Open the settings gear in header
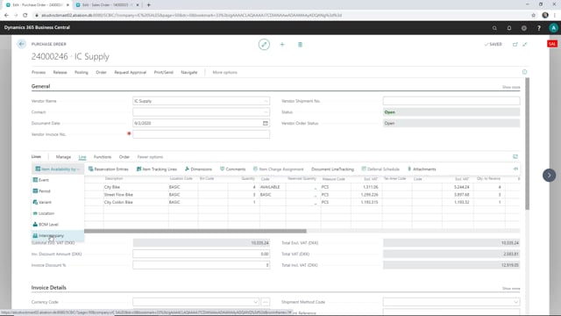The height and width of the screenshot is (316, 561). 524,28
